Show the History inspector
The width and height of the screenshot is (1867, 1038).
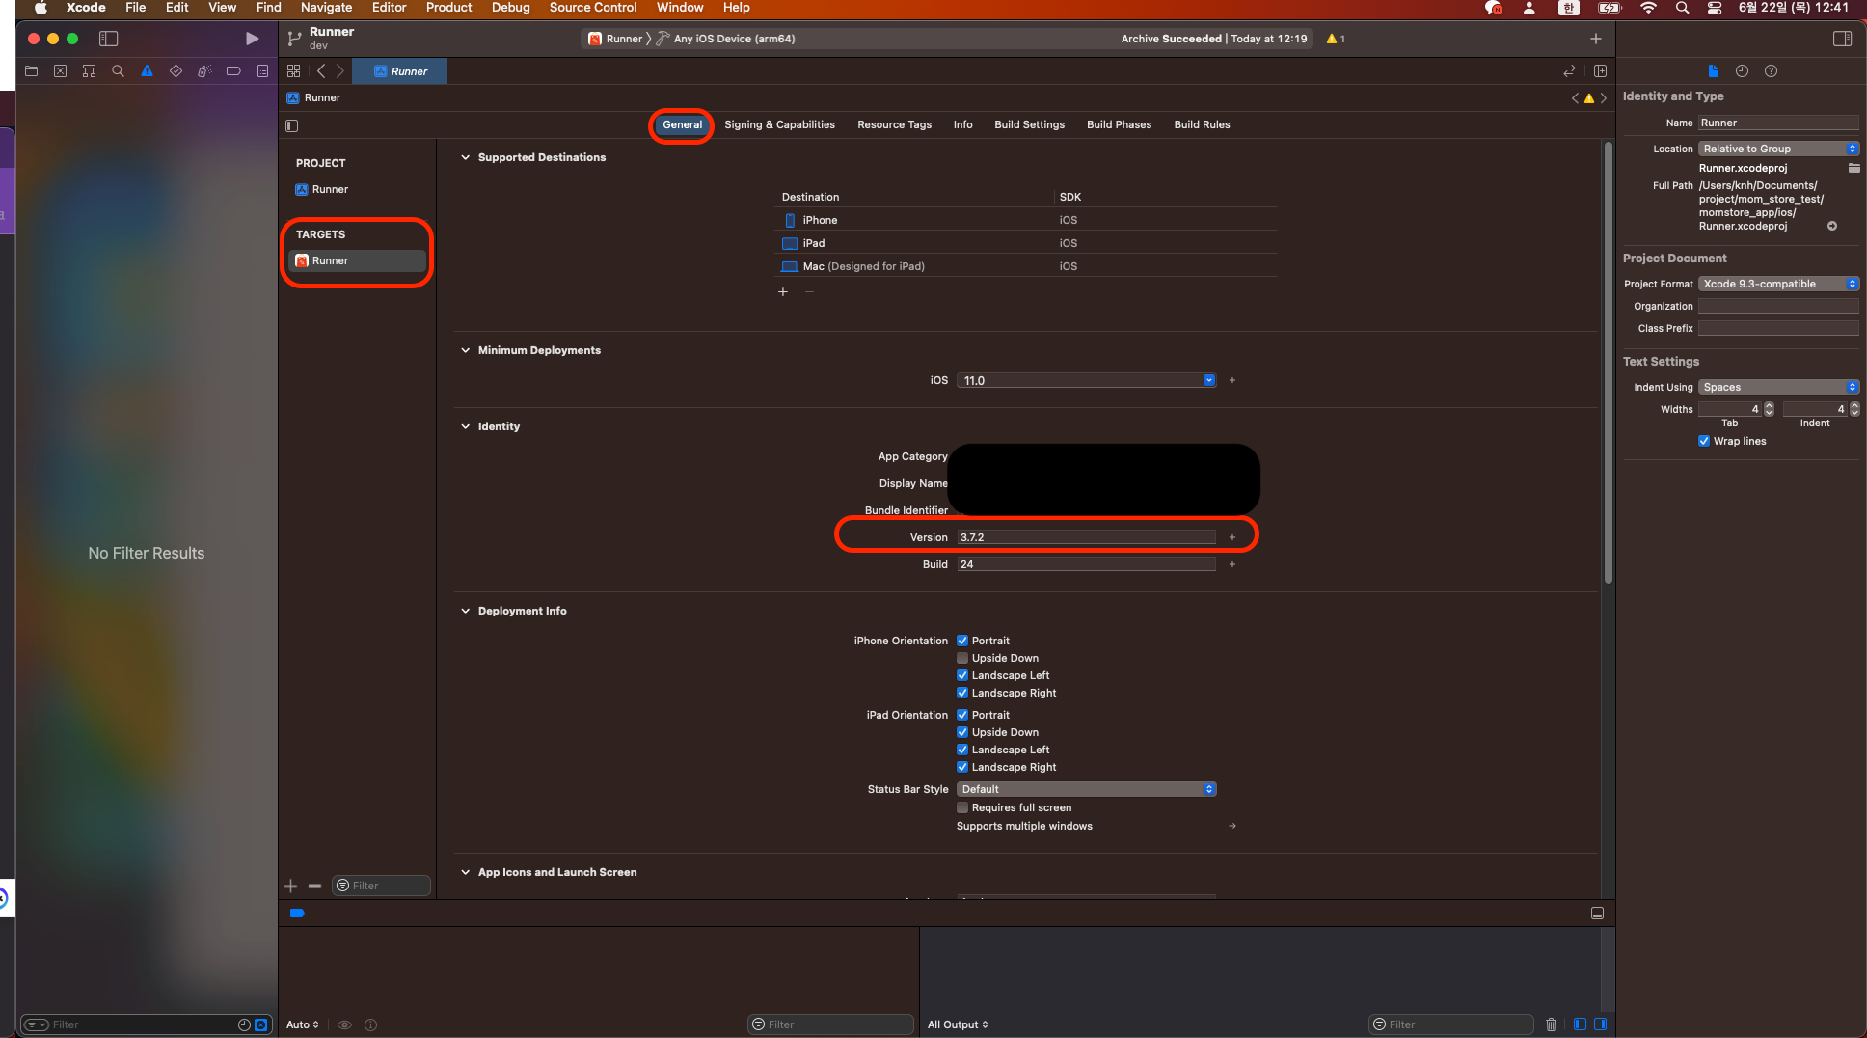1742,70
